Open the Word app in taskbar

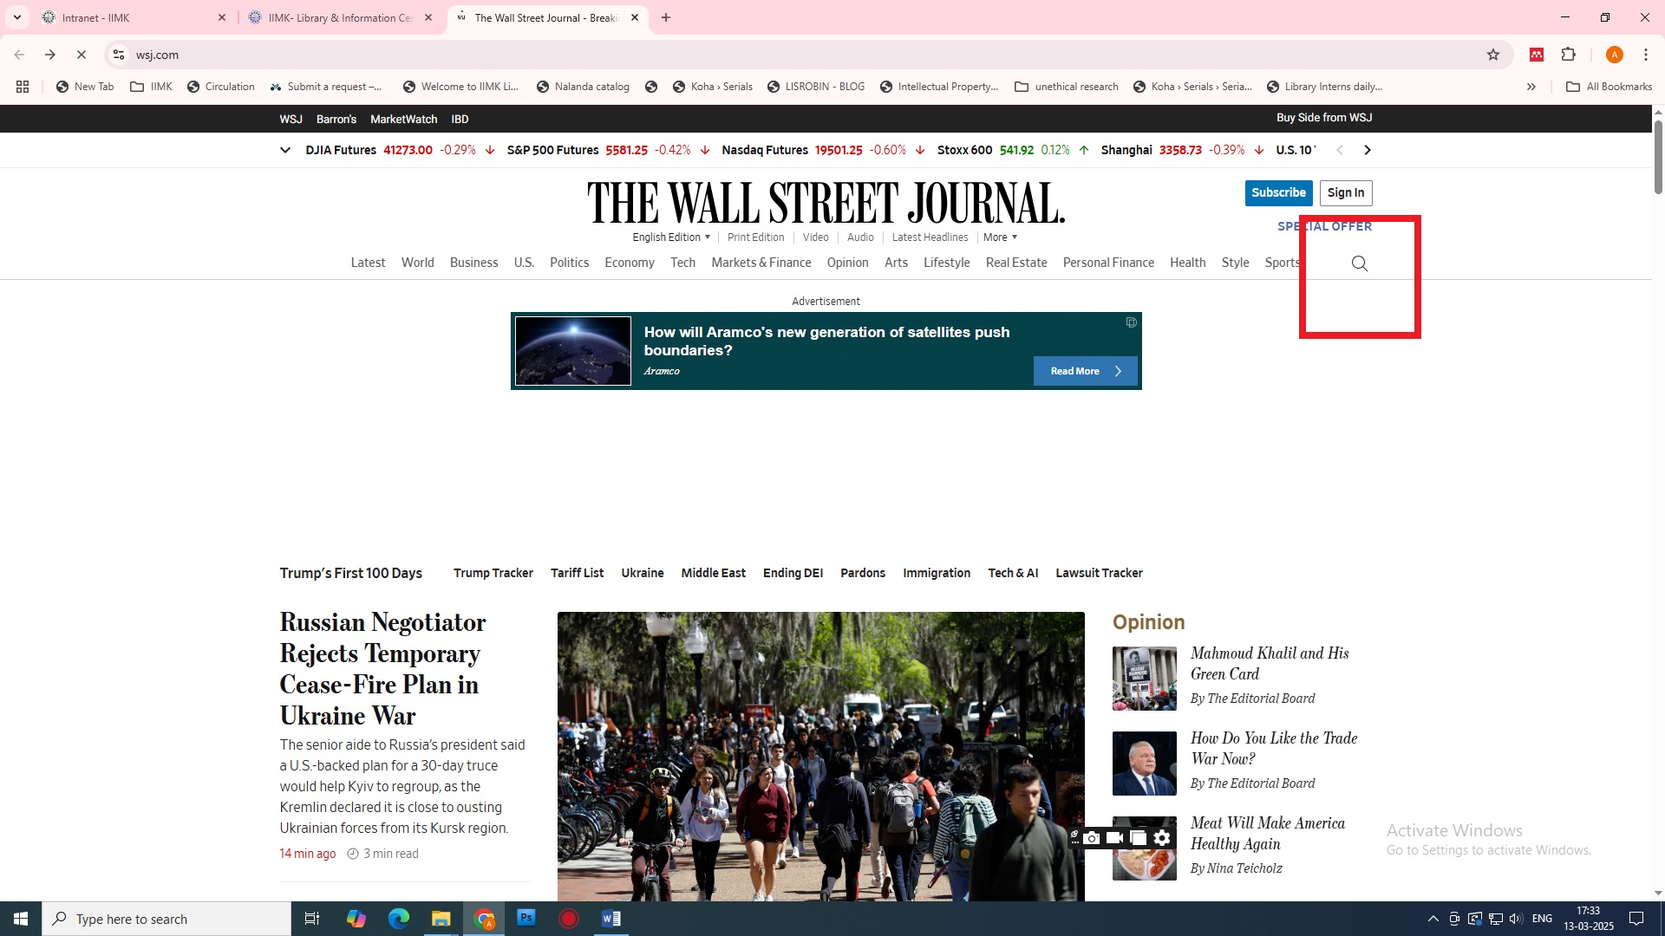tap(610, 919)
